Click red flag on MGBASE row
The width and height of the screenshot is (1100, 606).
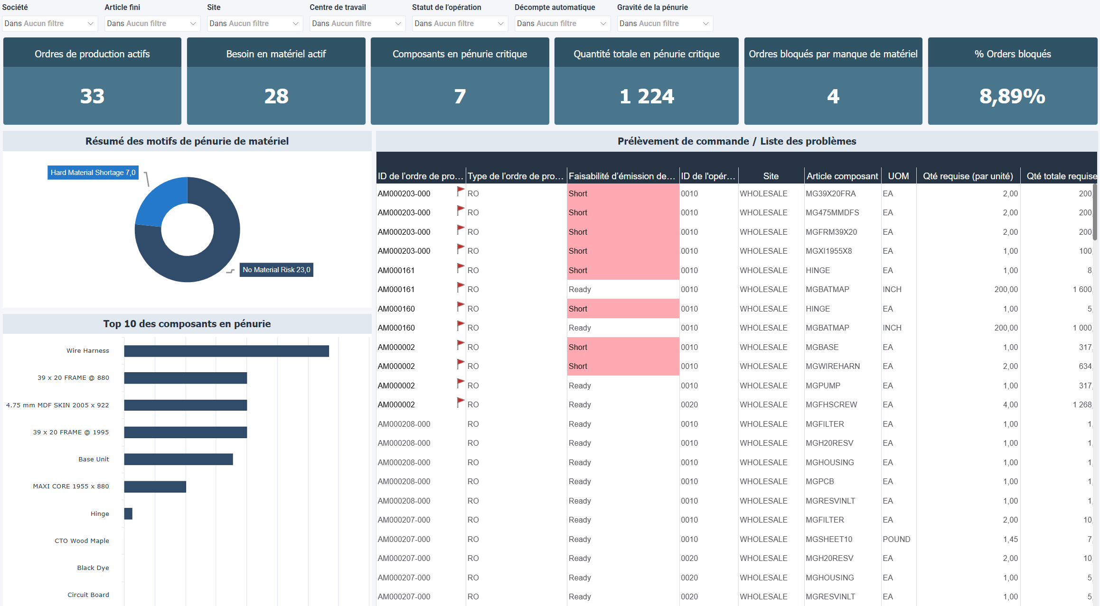(460, 345)
